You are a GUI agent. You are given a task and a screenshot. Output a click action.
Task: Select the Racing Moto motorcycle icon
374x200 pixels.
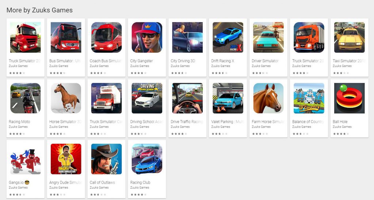(x=26, y=98)
